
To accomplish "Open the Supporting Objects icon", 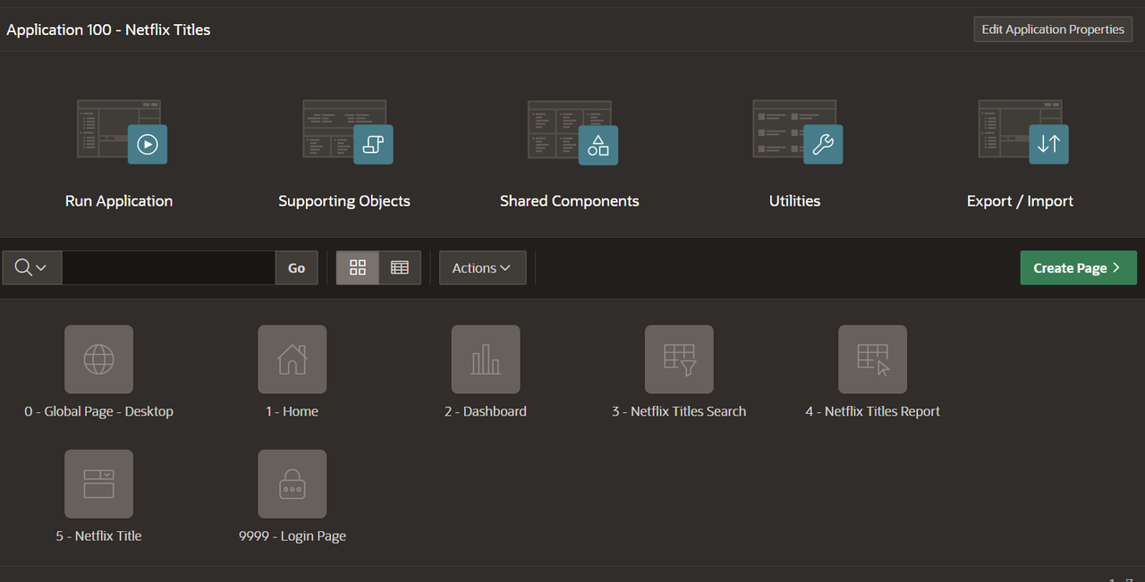I will [347, 131].
